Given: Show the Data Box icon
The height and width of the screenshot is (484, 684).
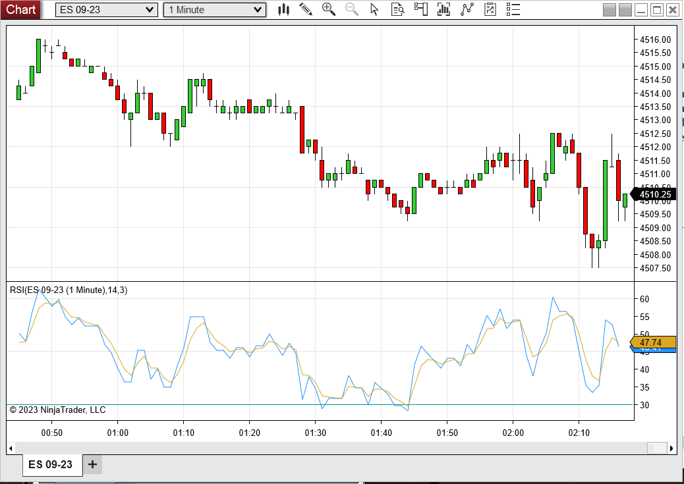Looking at the screenshot, I should [397, 9].
